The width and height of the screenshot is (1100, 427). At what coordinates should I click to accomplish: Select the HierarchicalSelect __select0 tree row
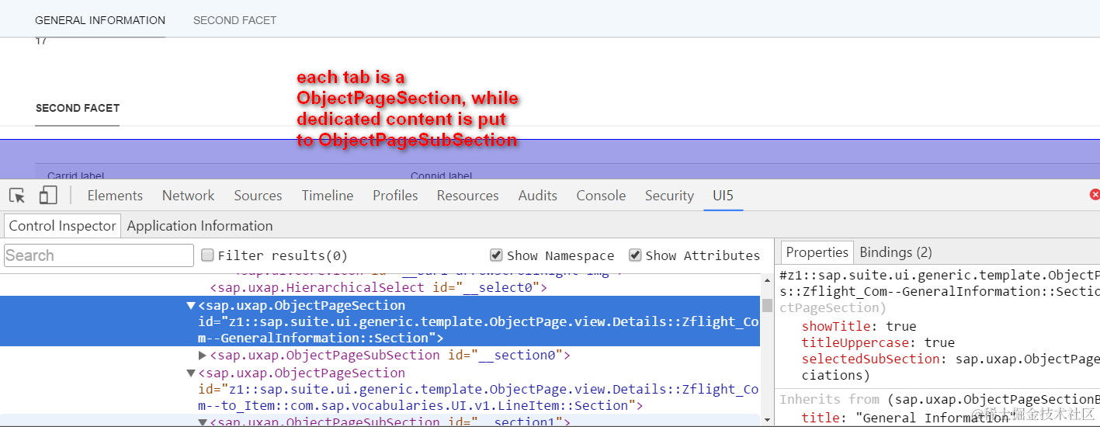379,288
